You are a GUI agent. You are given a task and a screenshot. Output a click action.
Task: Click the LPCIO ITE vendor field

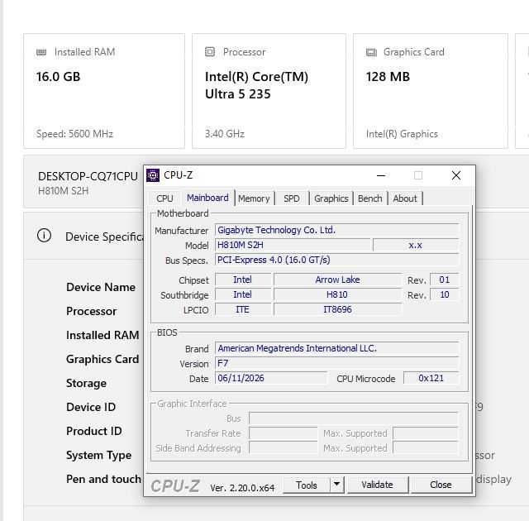242,309
